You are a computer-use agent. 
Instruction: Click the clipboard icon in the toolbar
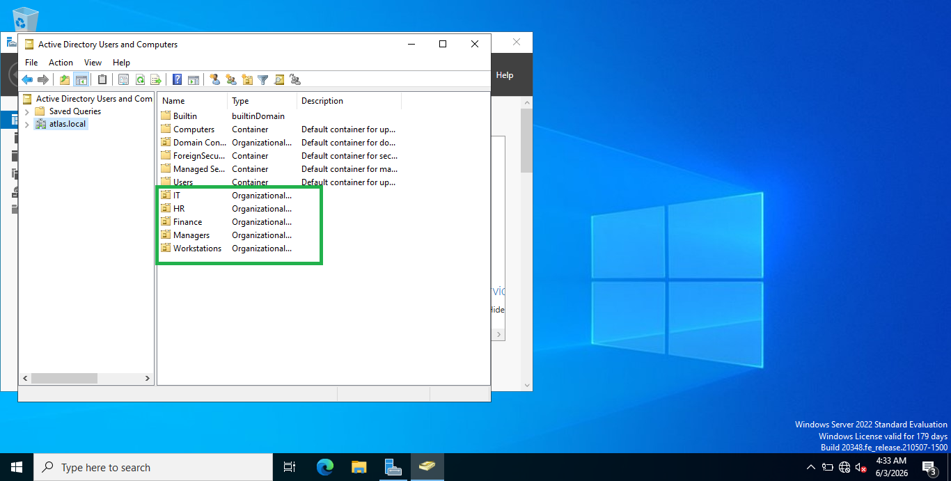tap(102, 79)
